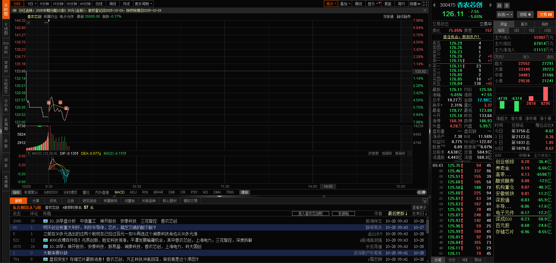Viewport: 556px width, 263px height.
Task: Toggle the KDJ indicator selection
Action: (133, 192)
